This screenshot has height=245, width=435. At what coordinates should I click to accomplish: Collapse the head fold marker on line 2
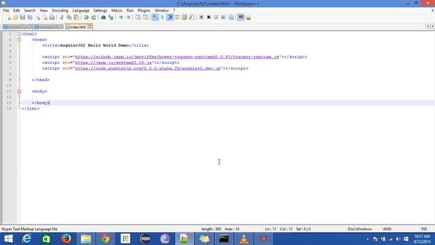tap(19, 39)
